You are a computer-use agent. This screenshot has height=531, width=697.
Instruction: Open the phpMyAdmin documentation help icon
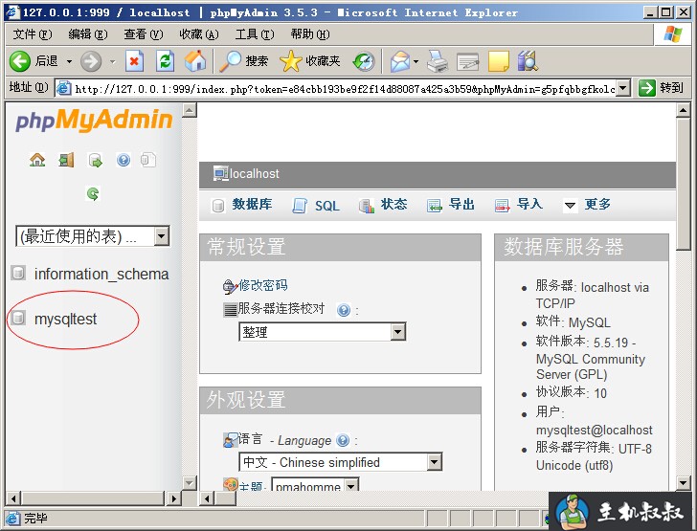[124, 160]
